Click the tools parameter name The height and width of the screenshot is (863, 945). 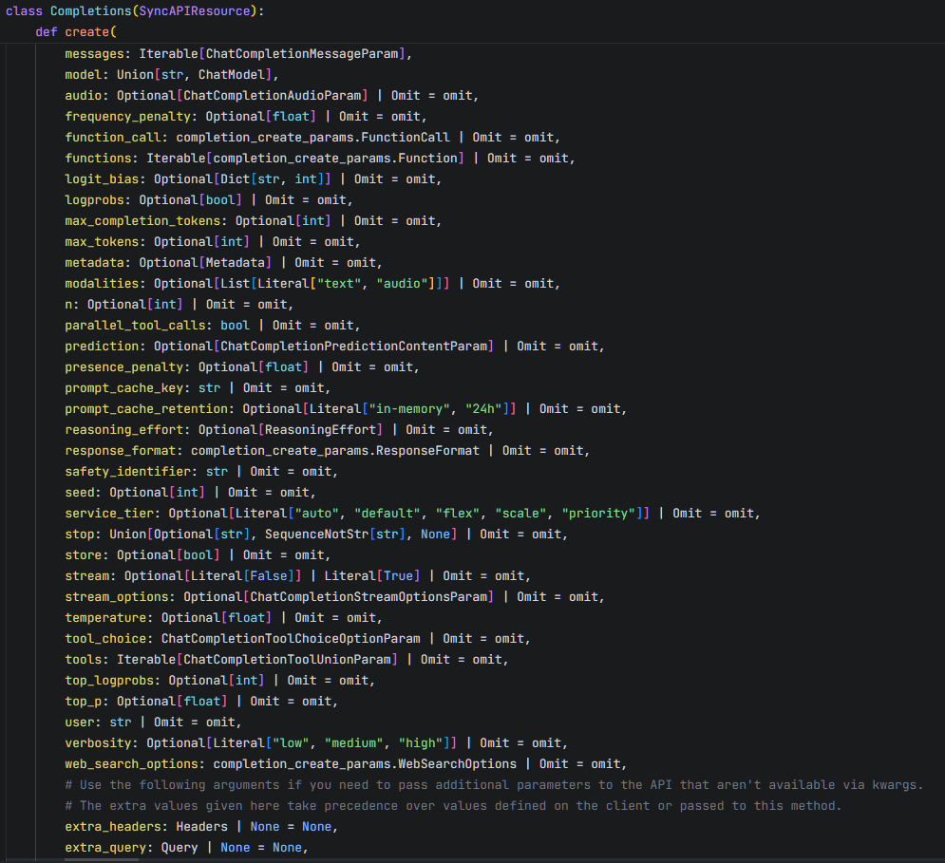(x=84, y=659)
